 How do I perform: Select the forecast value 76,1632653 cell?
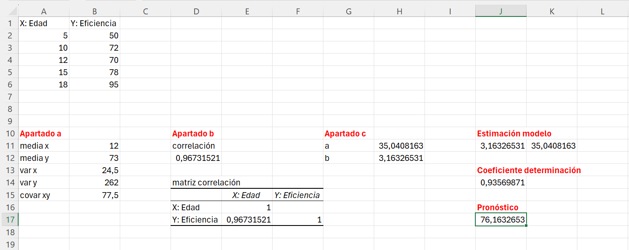pyautogui.click(x=501, y=220)
